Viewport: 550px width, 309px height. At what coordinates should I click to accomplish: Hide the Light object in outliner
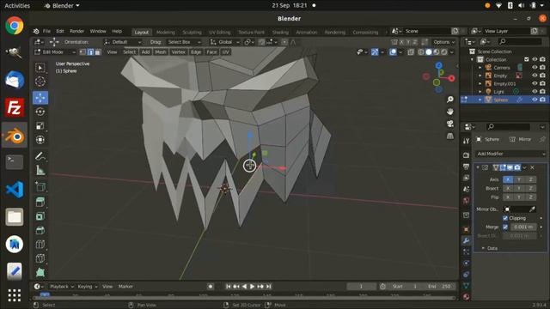535,92
